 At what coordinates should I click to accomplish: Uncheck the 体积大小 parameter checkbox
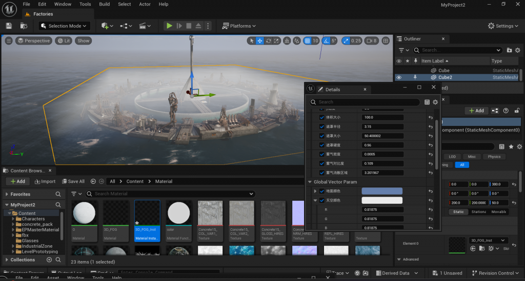tap(322, 118)
